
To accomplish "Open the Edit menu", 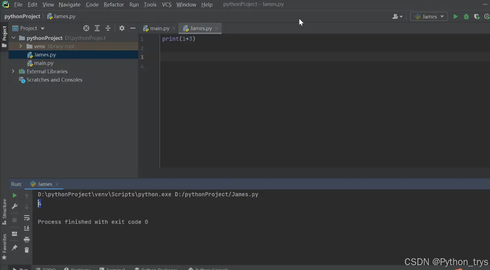I will pyautogui.click(x=33, y=4).
